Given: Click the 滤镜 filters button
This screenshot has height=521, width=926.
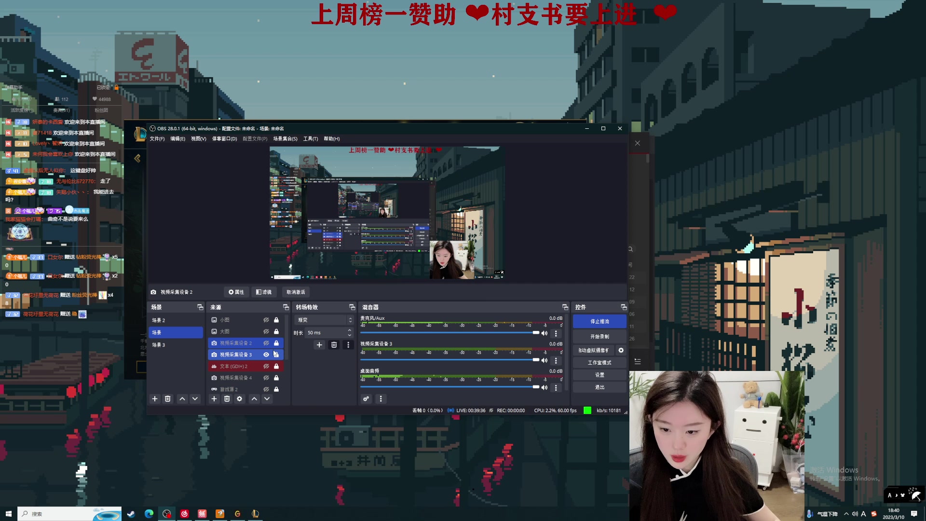Looking at the screenshot, I should pos(264,292).
